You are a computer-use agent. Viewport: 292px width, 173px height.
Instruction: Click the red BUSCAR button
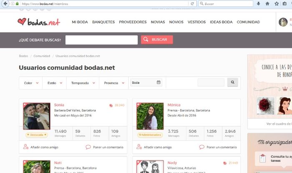[157, 40]
